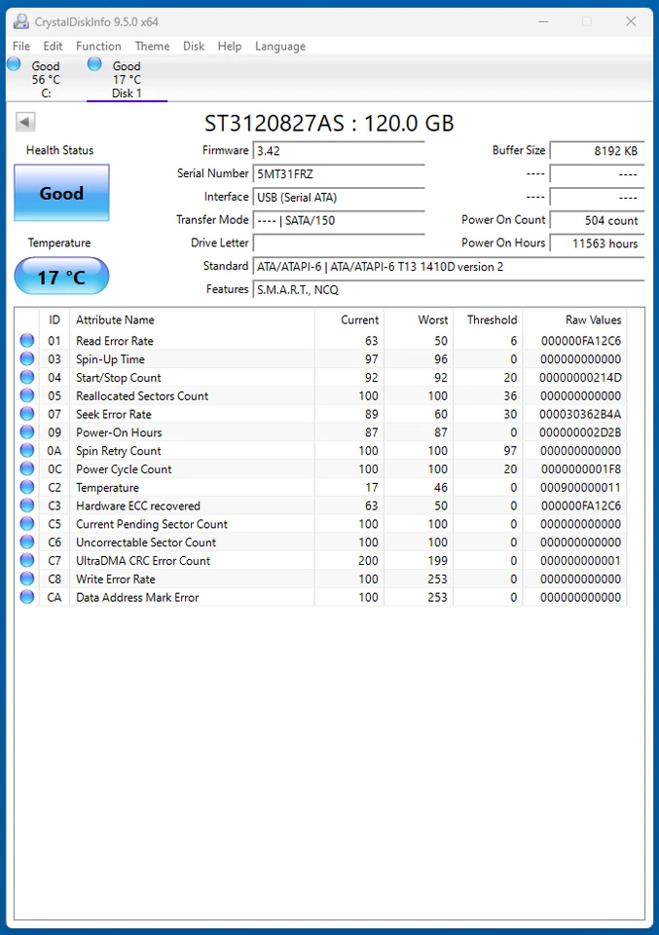The image size is (659, 935).
Task: Open the File menu
Action: point(21,46)
